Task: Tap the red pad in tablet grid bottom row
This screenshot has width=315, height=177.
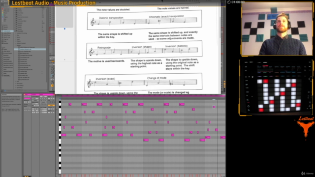Action: (x=261, y=110)
